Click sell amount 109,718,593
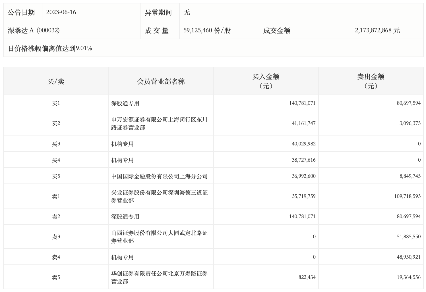Screen dimensions: 426x292 pos(407,196)
